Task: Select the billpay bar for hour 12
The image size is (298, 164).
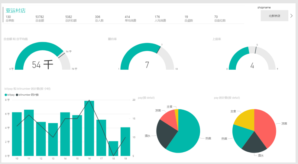Action: click(x=41, y=139)
